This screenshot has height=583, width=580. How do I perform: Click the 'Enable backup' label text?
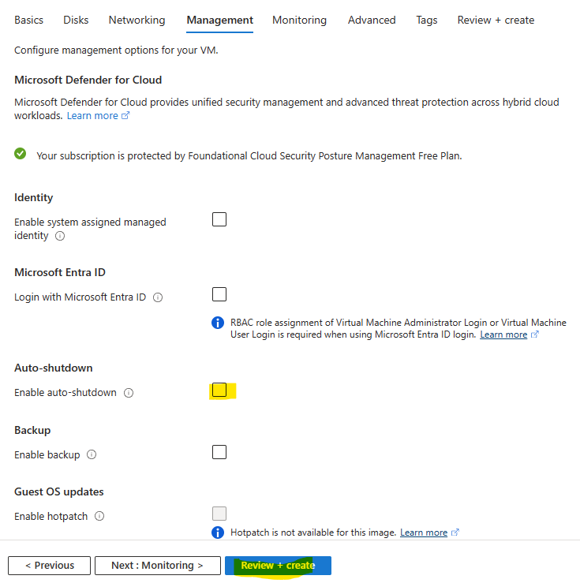[47, 454]
